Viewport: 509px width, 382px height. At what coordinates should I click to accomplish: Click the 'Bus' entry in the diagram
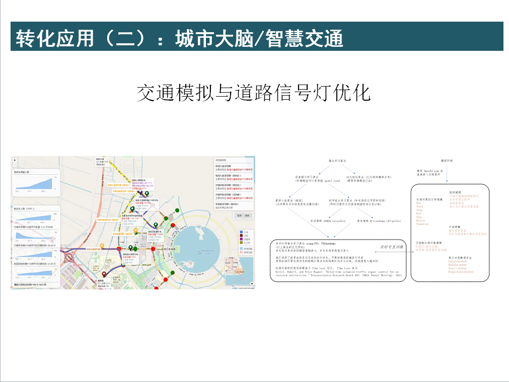[418, 203]
